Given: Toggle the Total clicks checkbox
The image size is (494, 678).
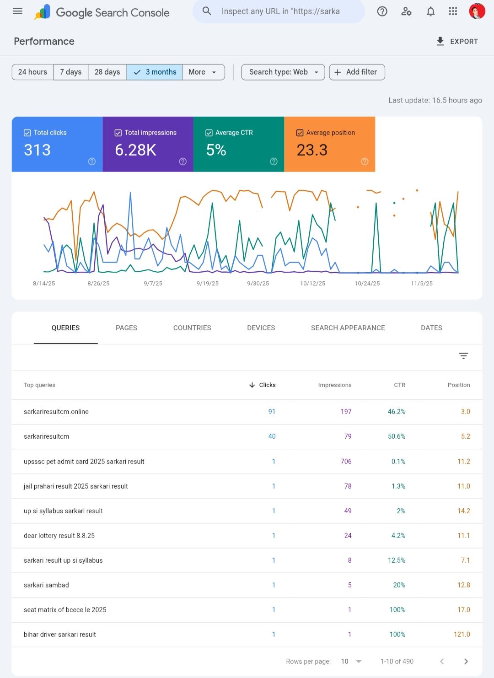Looking at the screenshot, I should (27, 133).
